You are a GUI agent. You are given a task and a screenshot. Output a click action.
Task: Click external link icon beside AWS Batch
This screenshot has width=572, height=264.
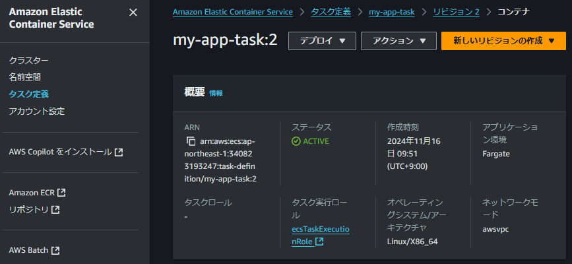tap(55, 251)
